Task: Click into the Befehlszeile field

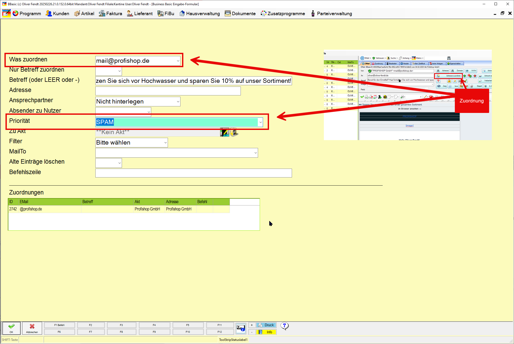Action: click(x=194, y=173)
